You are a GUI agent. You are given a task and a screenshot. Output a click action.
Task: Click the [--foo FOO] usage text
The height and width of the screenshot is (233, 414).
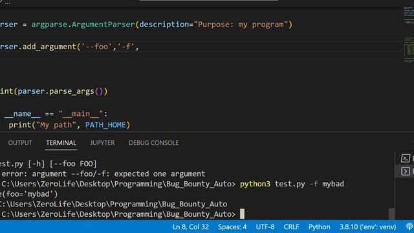pos(73,164)
